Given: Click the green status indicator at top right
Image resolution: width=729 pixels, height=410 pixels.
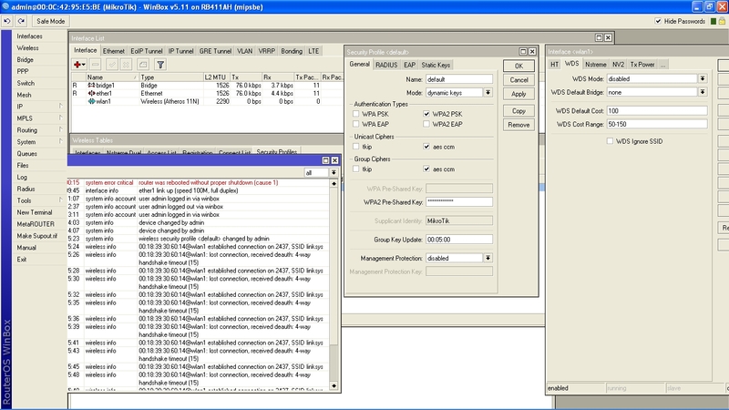Looking at the screenshot, I should 714,21.
